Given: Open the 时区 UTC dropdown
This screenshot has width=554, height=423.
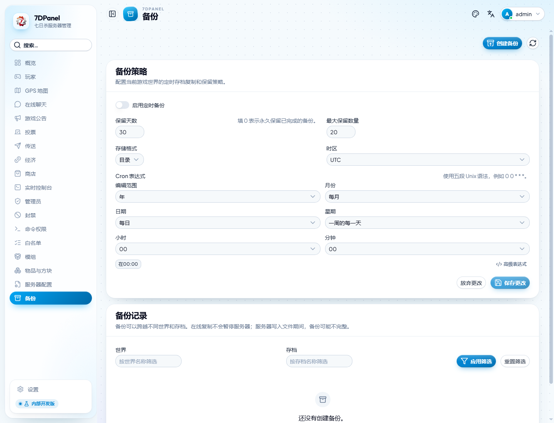Looking at the screenshot, I should click(x=428, y=160).
